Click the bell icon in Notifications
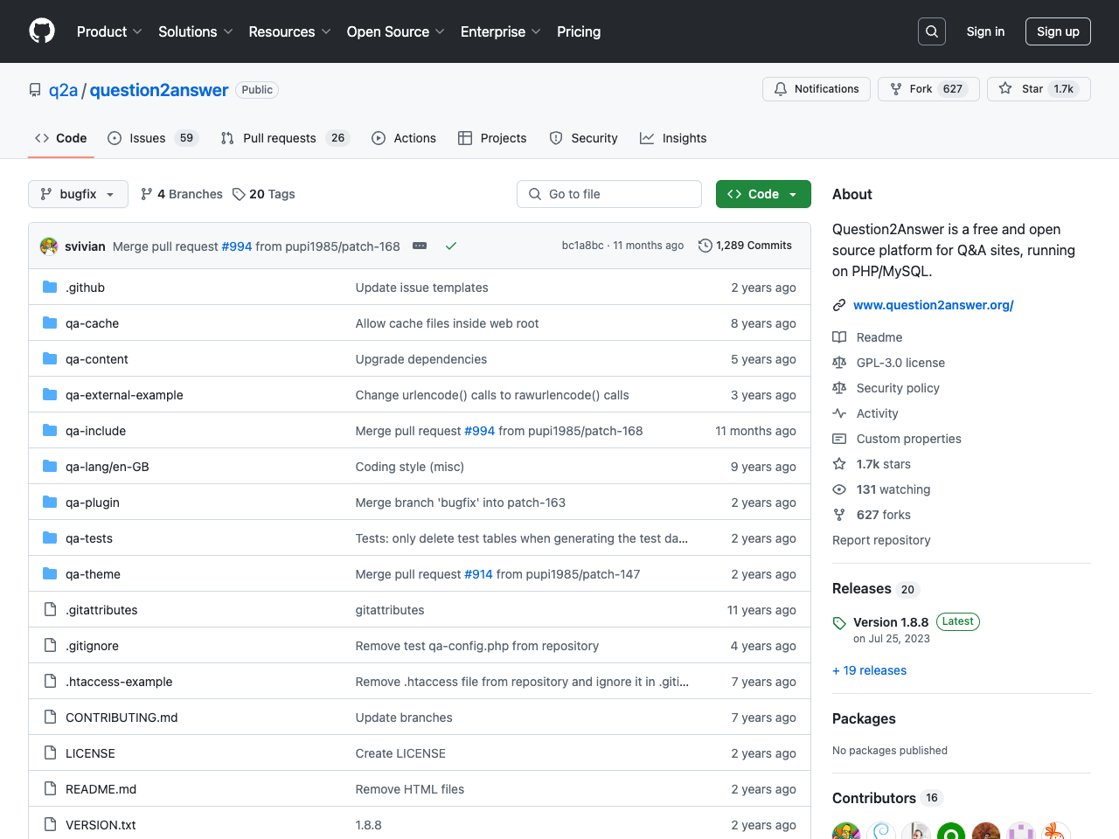 [781, 89]
